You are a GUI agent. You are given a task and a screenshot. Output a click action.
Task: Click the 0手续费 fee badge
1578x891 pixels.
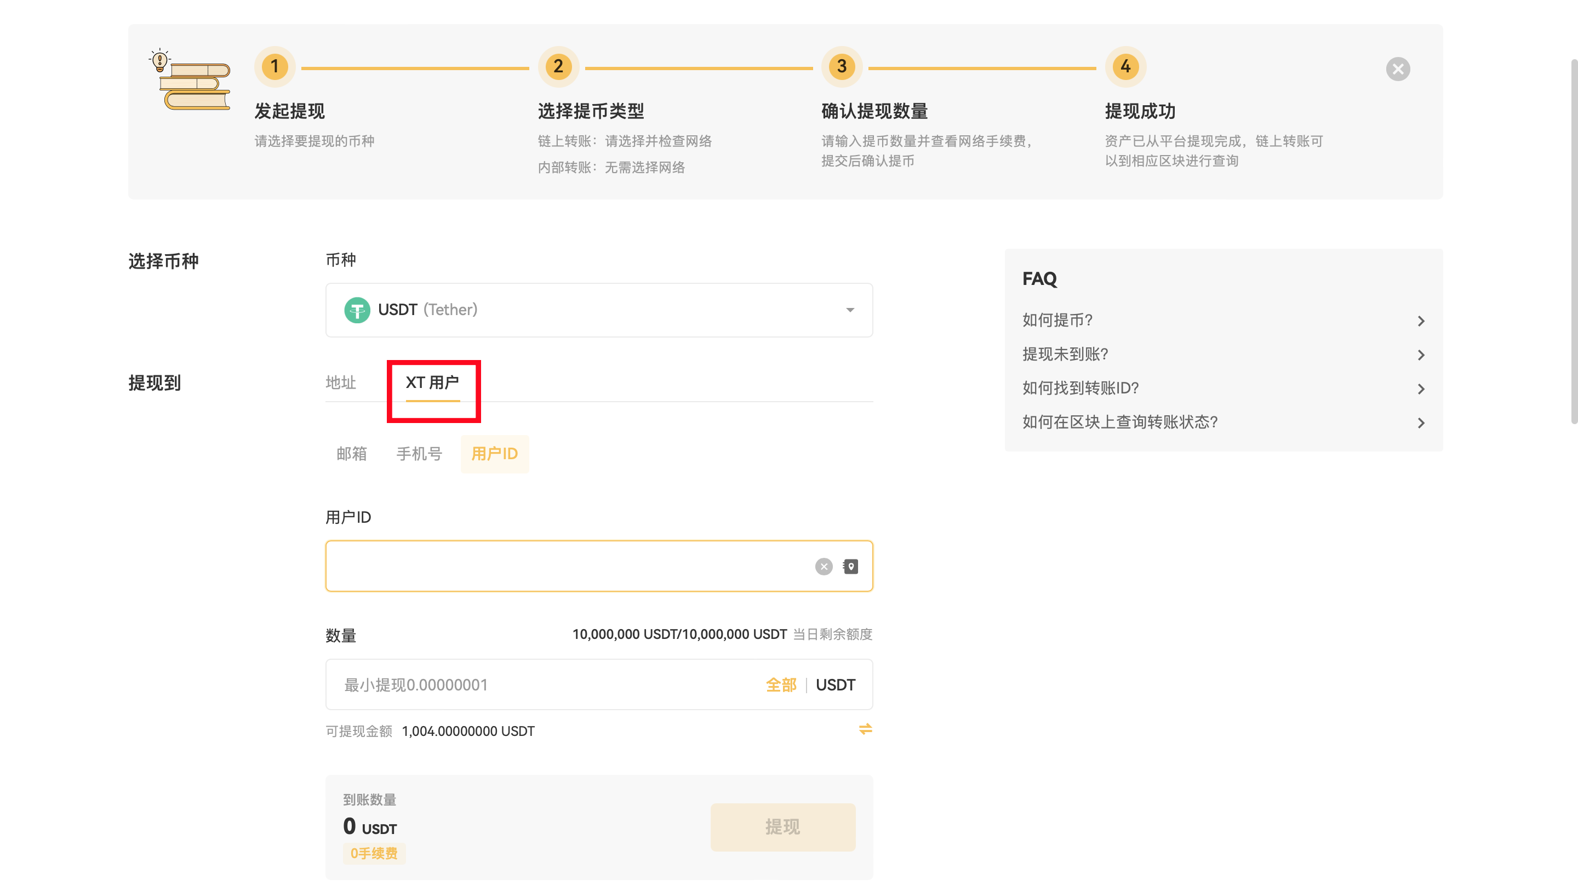tap(374, 854)
